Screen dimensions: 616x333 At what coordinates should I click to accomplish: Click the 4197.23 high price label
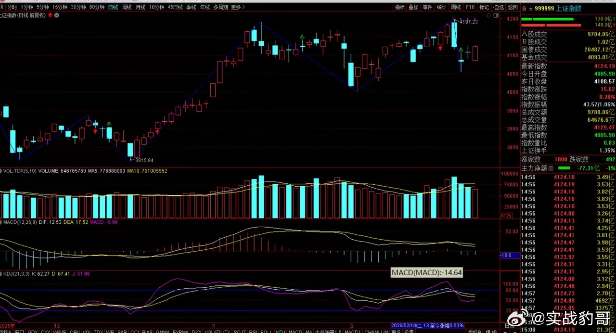[x=469, y=22]
